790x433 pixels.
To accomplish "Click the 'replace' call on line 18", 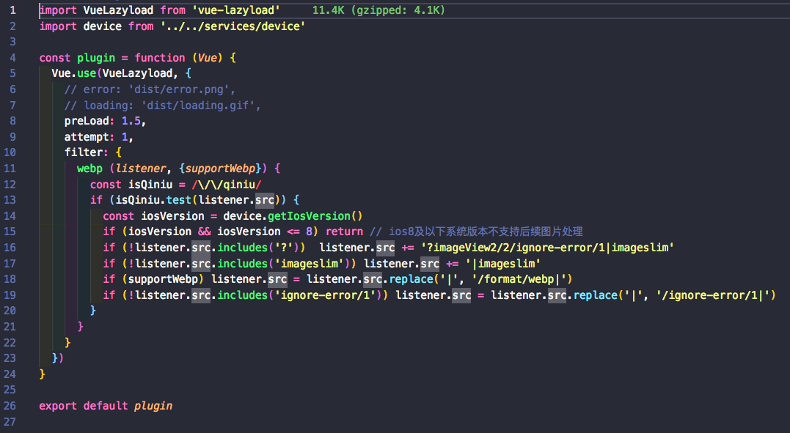I will pos(411,279).
